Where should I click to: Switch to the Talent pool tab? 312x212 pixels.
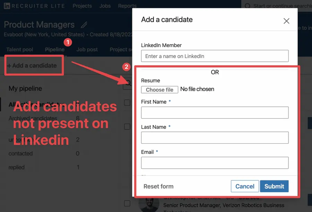[20, 49]
